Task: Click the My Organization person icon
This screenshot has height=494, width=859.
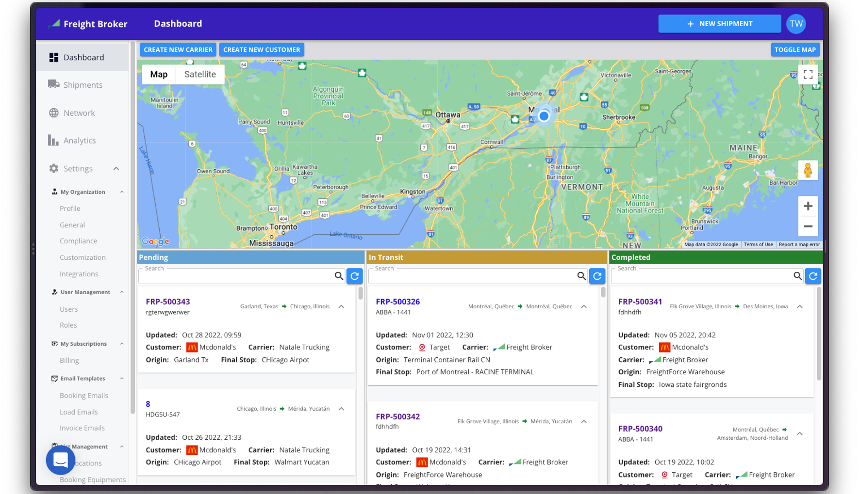Action: 54,192
